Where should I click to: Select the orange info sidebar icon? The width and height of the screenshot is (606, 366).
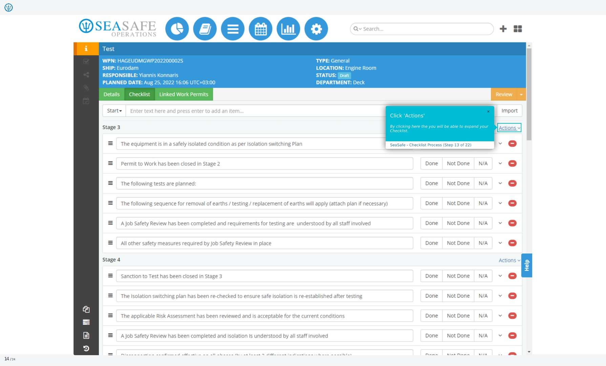86,48
